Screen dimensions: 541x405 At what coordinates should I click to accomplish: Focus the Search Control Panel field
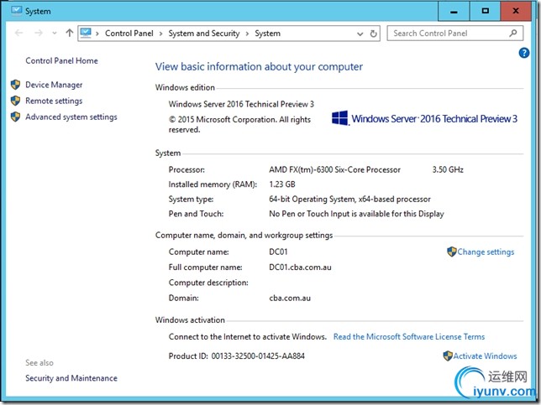(454, 34)
